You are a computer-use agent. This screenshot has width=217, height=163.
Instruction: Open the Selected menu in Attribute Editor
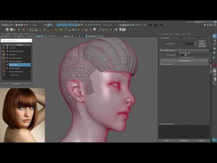pos(165,34)
